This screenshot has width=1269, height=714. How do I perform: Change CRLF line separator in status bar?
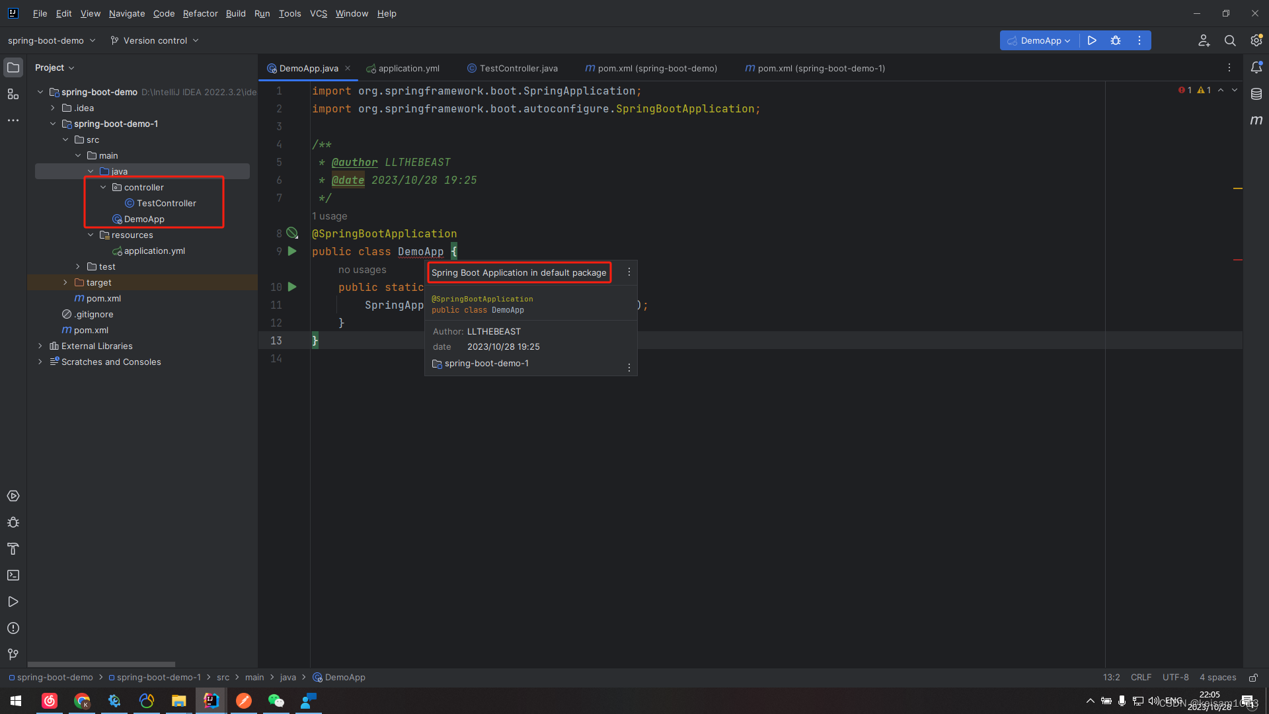(1141, 678)
